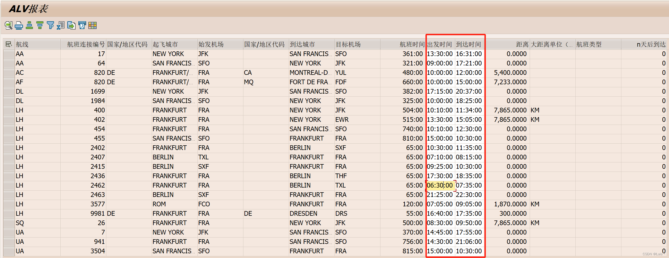The height and width of the screenshot is (258, 669).
Task: Click the THF destination airport cell
Action: point(357,176)
